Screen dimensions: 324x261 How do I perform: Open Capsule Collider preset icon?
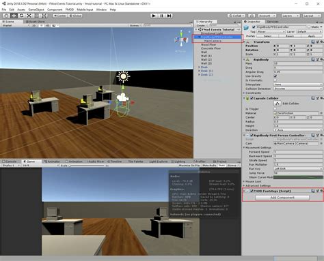click(317, 98)
